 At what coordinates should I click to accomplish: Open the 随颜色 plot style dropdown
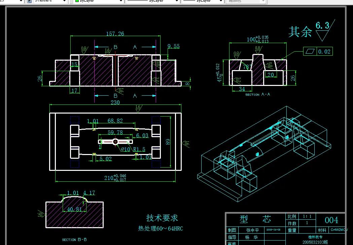pyautogui.click(x=263, y=1)
